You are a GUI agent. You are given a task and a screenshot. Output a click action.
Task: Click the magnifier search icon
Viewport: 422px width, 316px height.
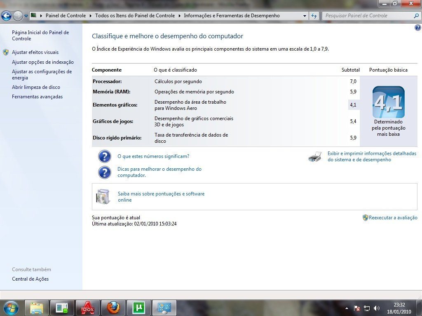pyautogui.click(x=416, y=16)
